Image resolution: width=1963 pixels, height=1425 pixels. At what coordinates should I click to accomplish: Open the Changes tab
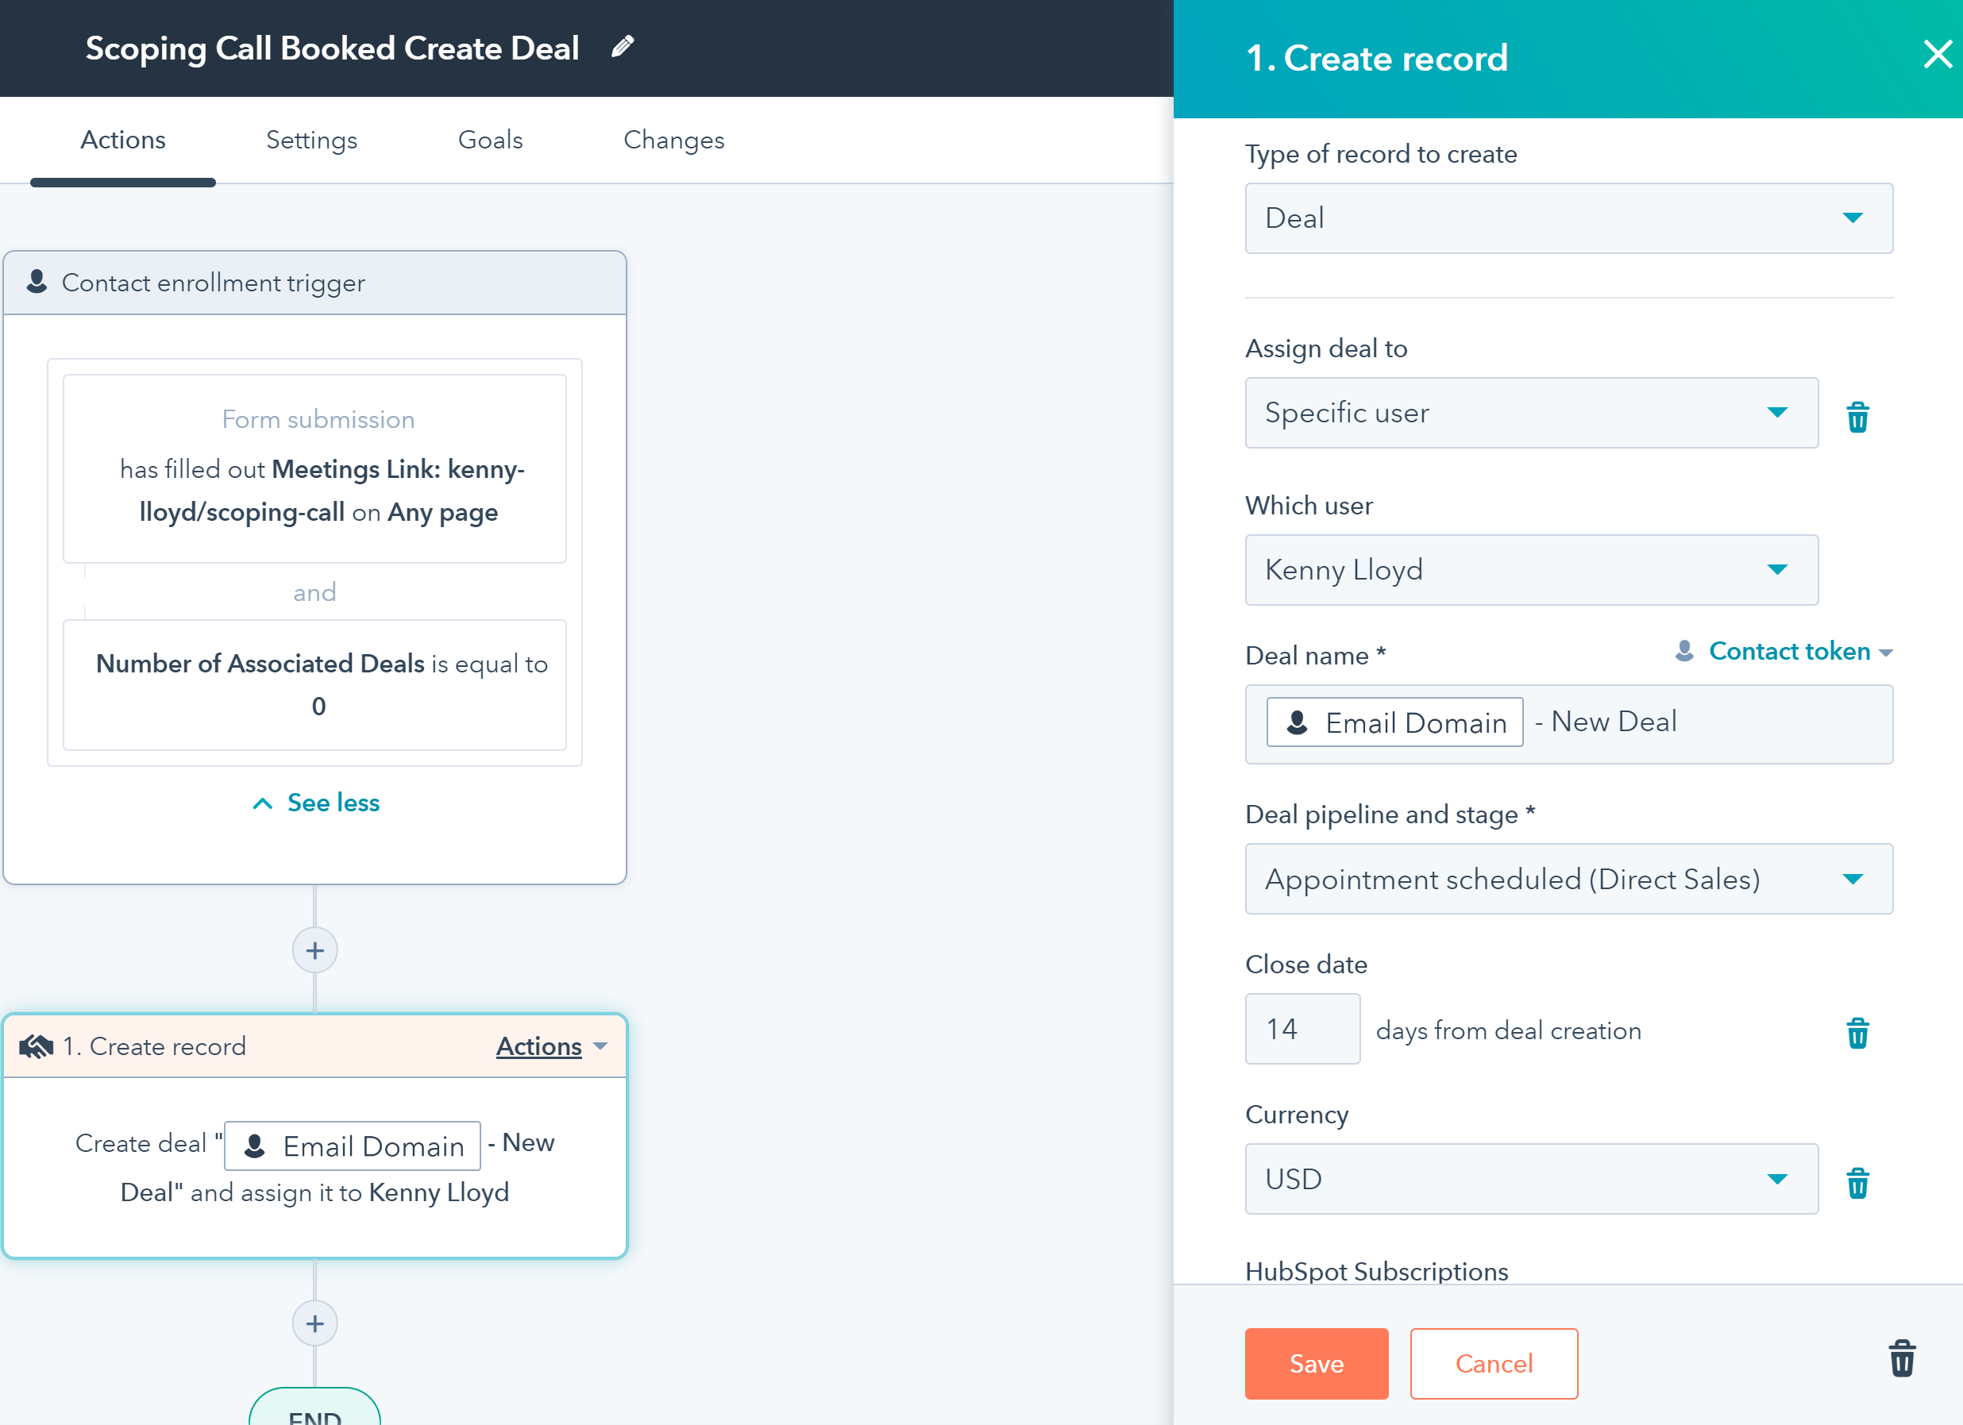coord(673,141)
